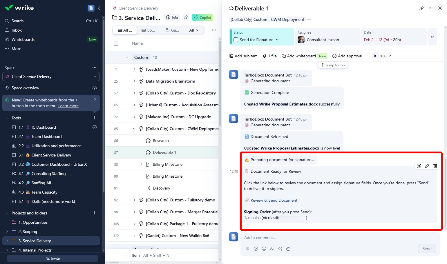Copy the Deliverable 1 permalink
Screen dimensions: 447x264
click(x=421, y=8)
